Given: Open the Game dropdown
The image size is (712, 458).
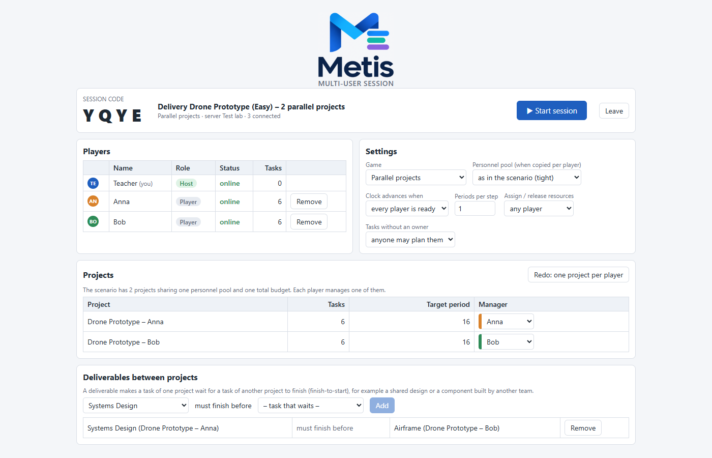Looking at the screenshot, I should coord(416,178).
